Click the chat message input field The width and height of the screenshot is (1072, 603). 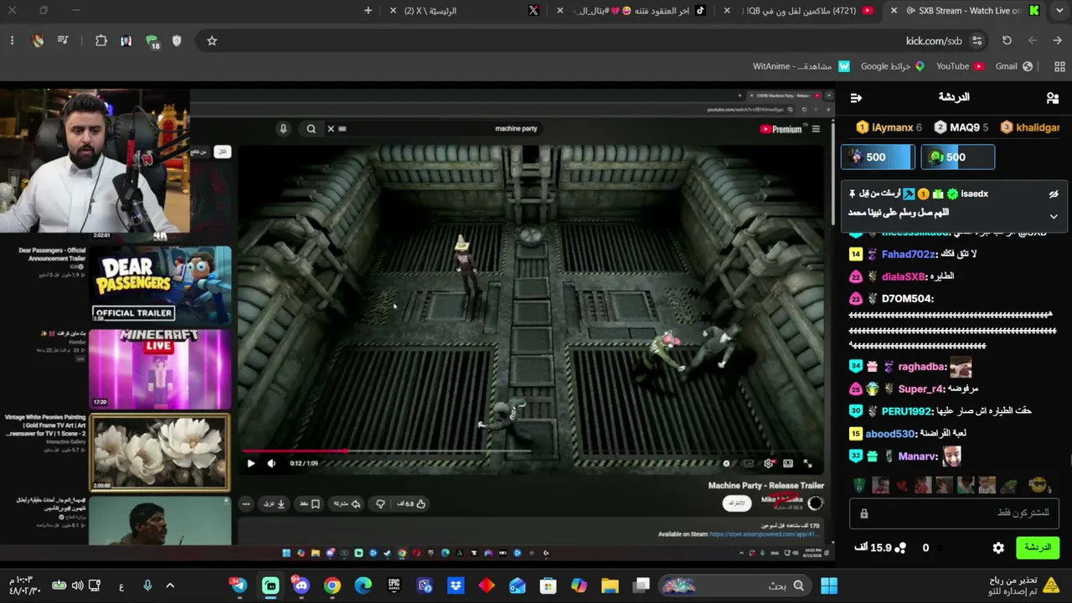tap(954, 513)
